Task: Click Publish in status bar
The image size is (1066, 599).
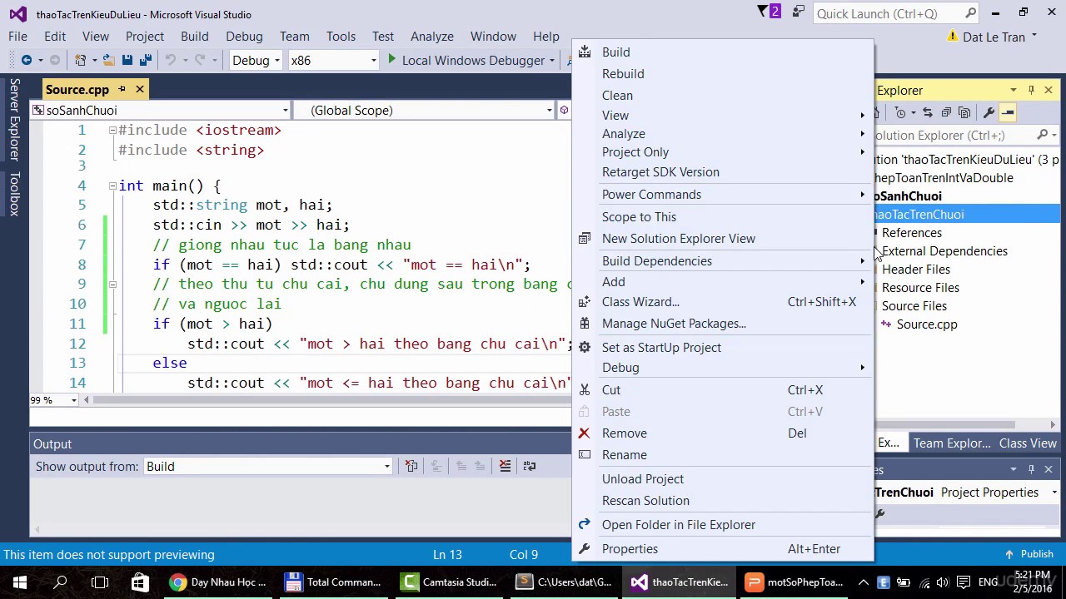Action: [1029, 554]
